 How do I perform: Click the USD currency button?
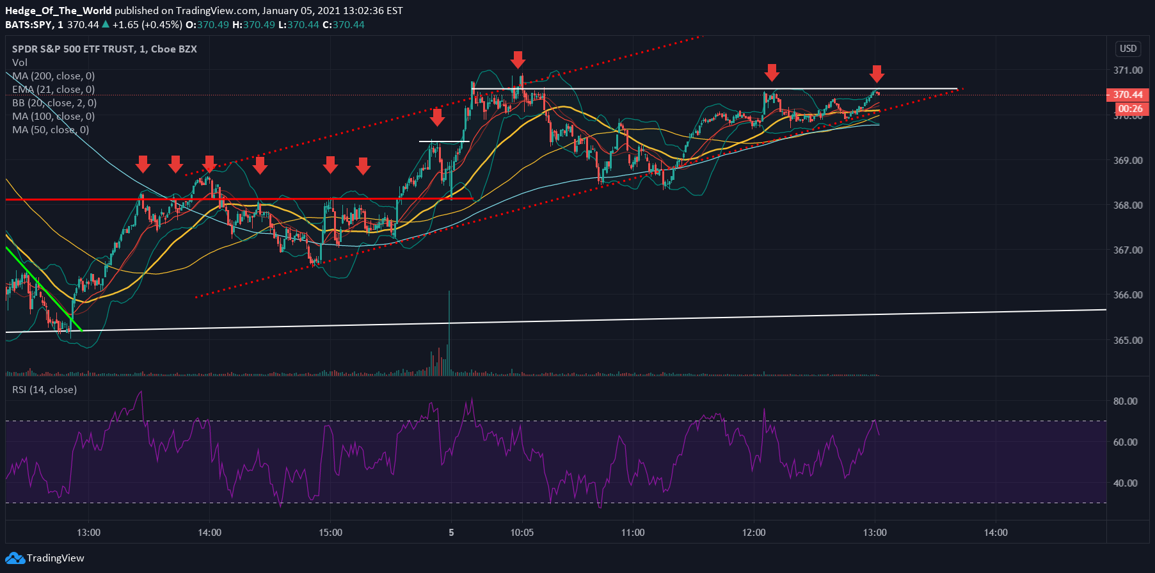coord(1128,49)
